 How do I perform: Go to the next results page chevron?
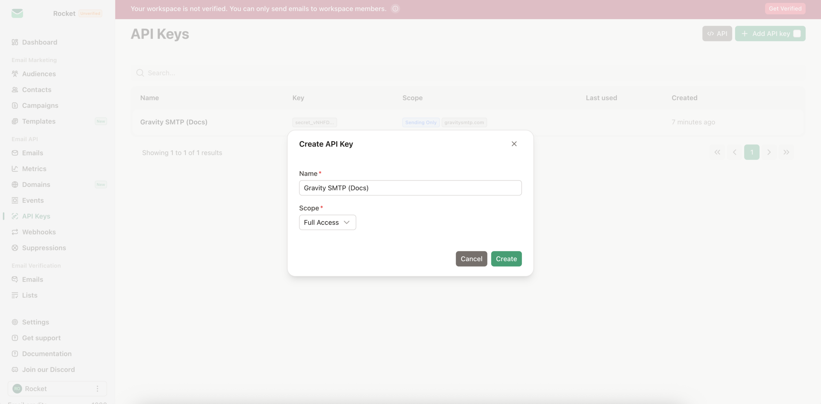click(x=769, y=152)
